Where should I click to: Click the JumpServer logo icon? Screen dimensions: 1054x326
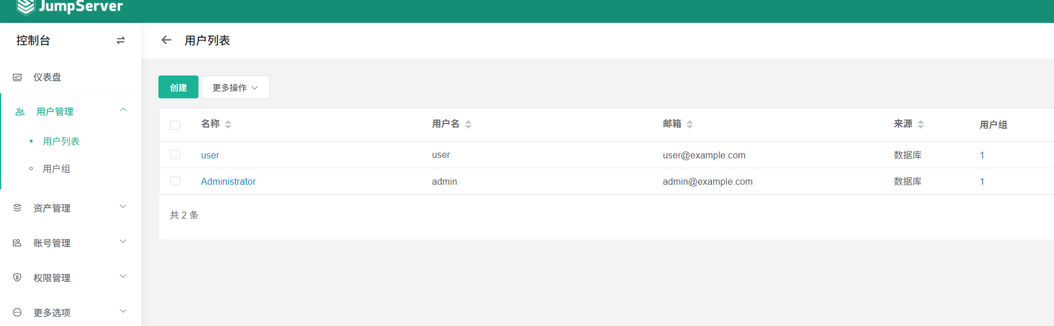click(25, 7)
